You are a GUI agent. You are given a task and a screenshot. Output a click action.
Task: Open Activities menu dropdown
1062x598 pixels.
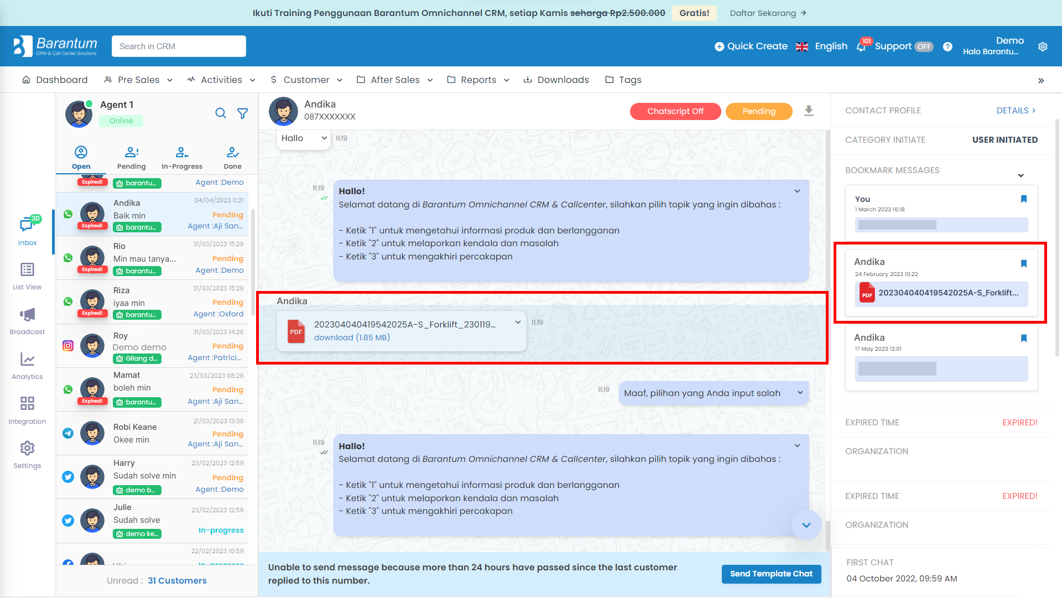pyautogui.click(x=221, y=80)
